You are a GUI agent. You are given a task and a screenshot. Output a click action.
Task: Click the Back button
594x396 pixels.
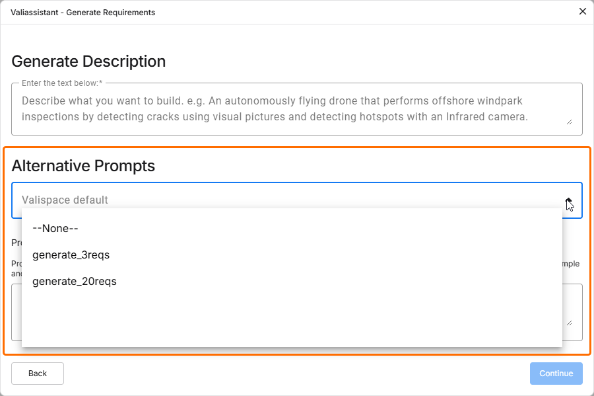pos(38,374)
